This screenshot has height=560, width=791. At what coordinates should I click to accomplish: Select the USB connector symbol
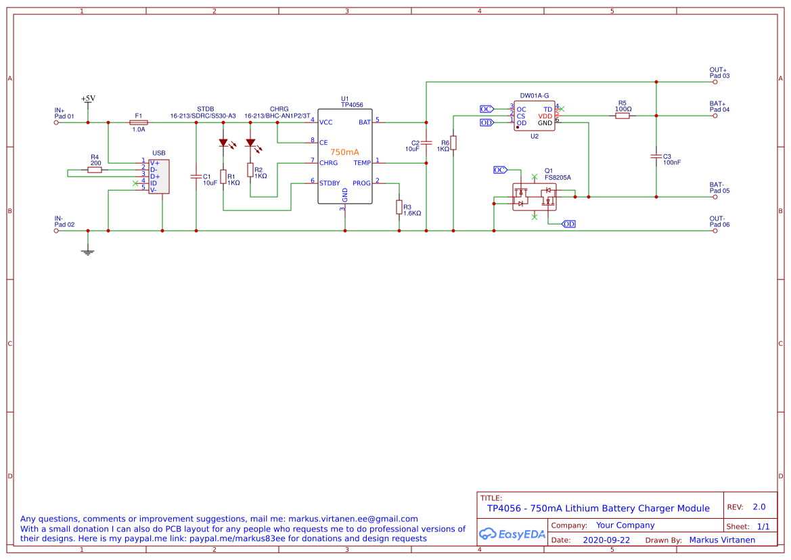click(x=159, y=177)
